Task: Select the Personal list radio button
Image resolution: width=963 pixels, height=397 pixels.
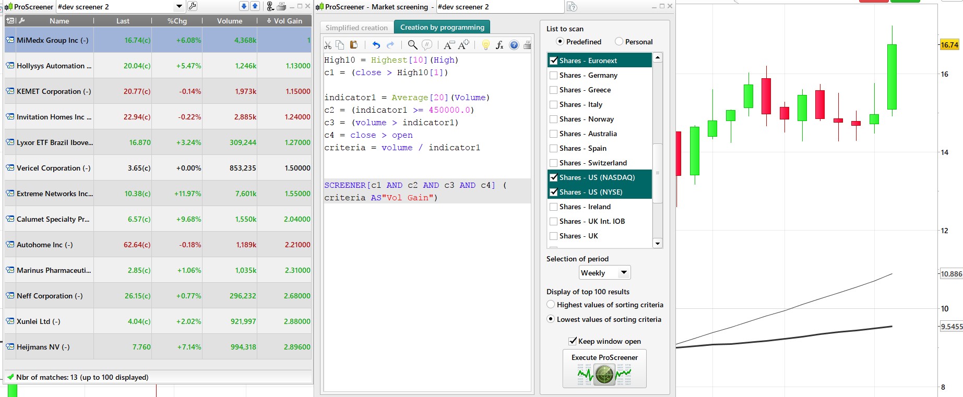Action: 619,42
